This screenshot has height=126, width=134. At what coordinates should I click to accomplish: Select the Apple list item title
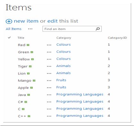click(23, 88)
